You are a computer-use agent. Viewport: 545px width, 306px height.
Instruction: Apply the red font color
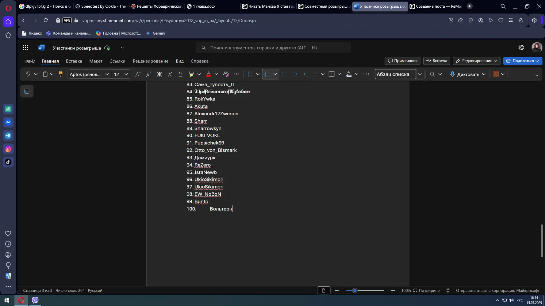(x=209, y=74)
